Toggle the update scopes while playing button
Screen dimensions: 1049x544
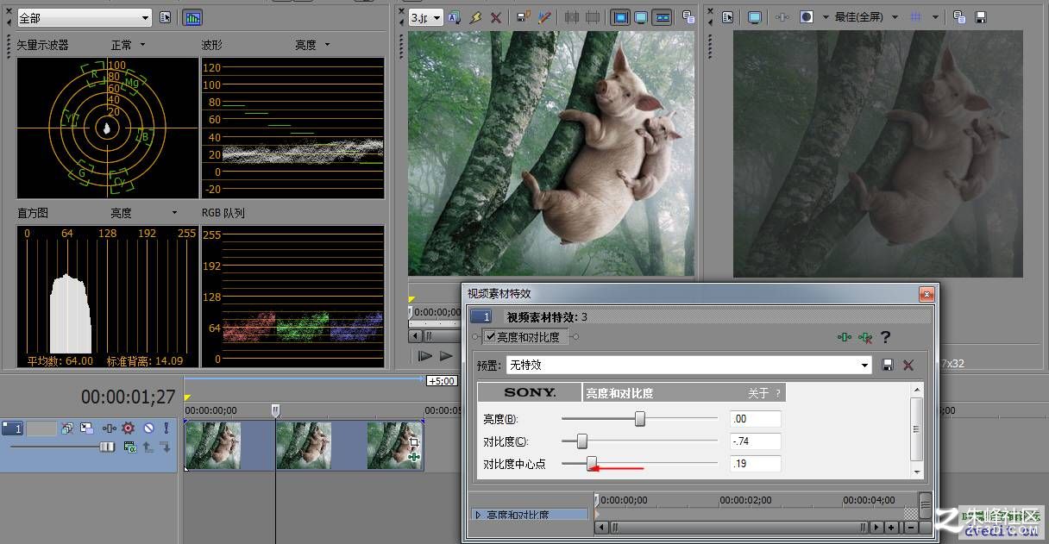tap(192, 17)
